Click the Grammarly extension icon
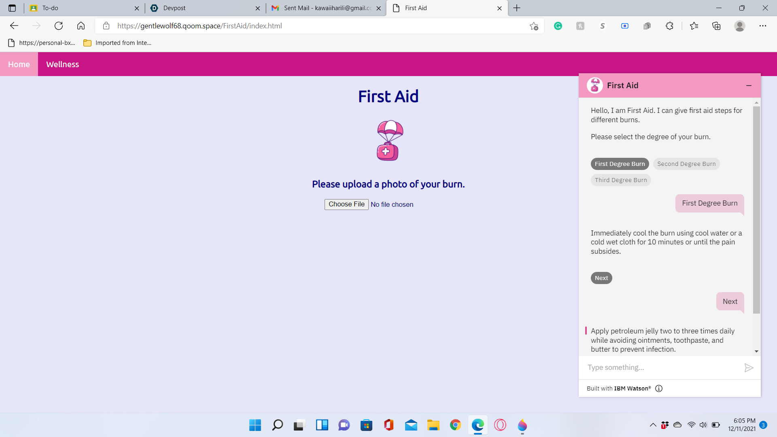 tap(558, 26)
